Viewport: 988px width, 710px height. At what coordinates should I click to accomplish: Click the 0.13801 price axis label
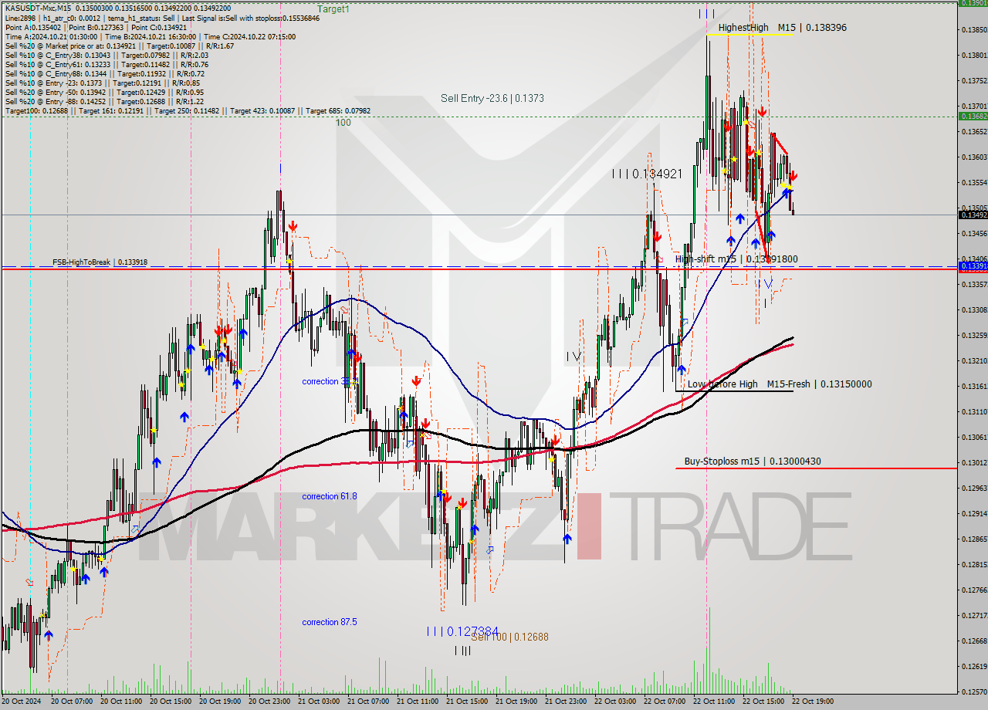click(974, 56)
